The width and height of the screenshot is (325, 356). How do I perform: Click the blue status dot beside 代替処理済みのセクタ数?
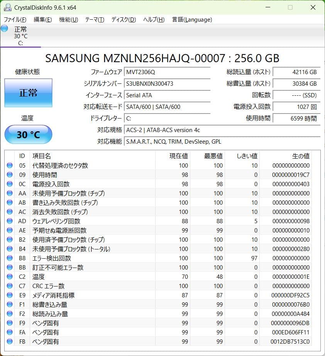[x=10, y=166]
